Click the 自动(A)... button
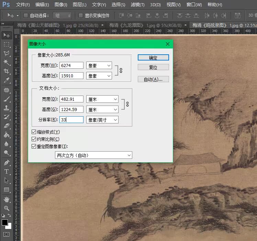The height and width of the screenshot is (241, 257). pos(153,79)
